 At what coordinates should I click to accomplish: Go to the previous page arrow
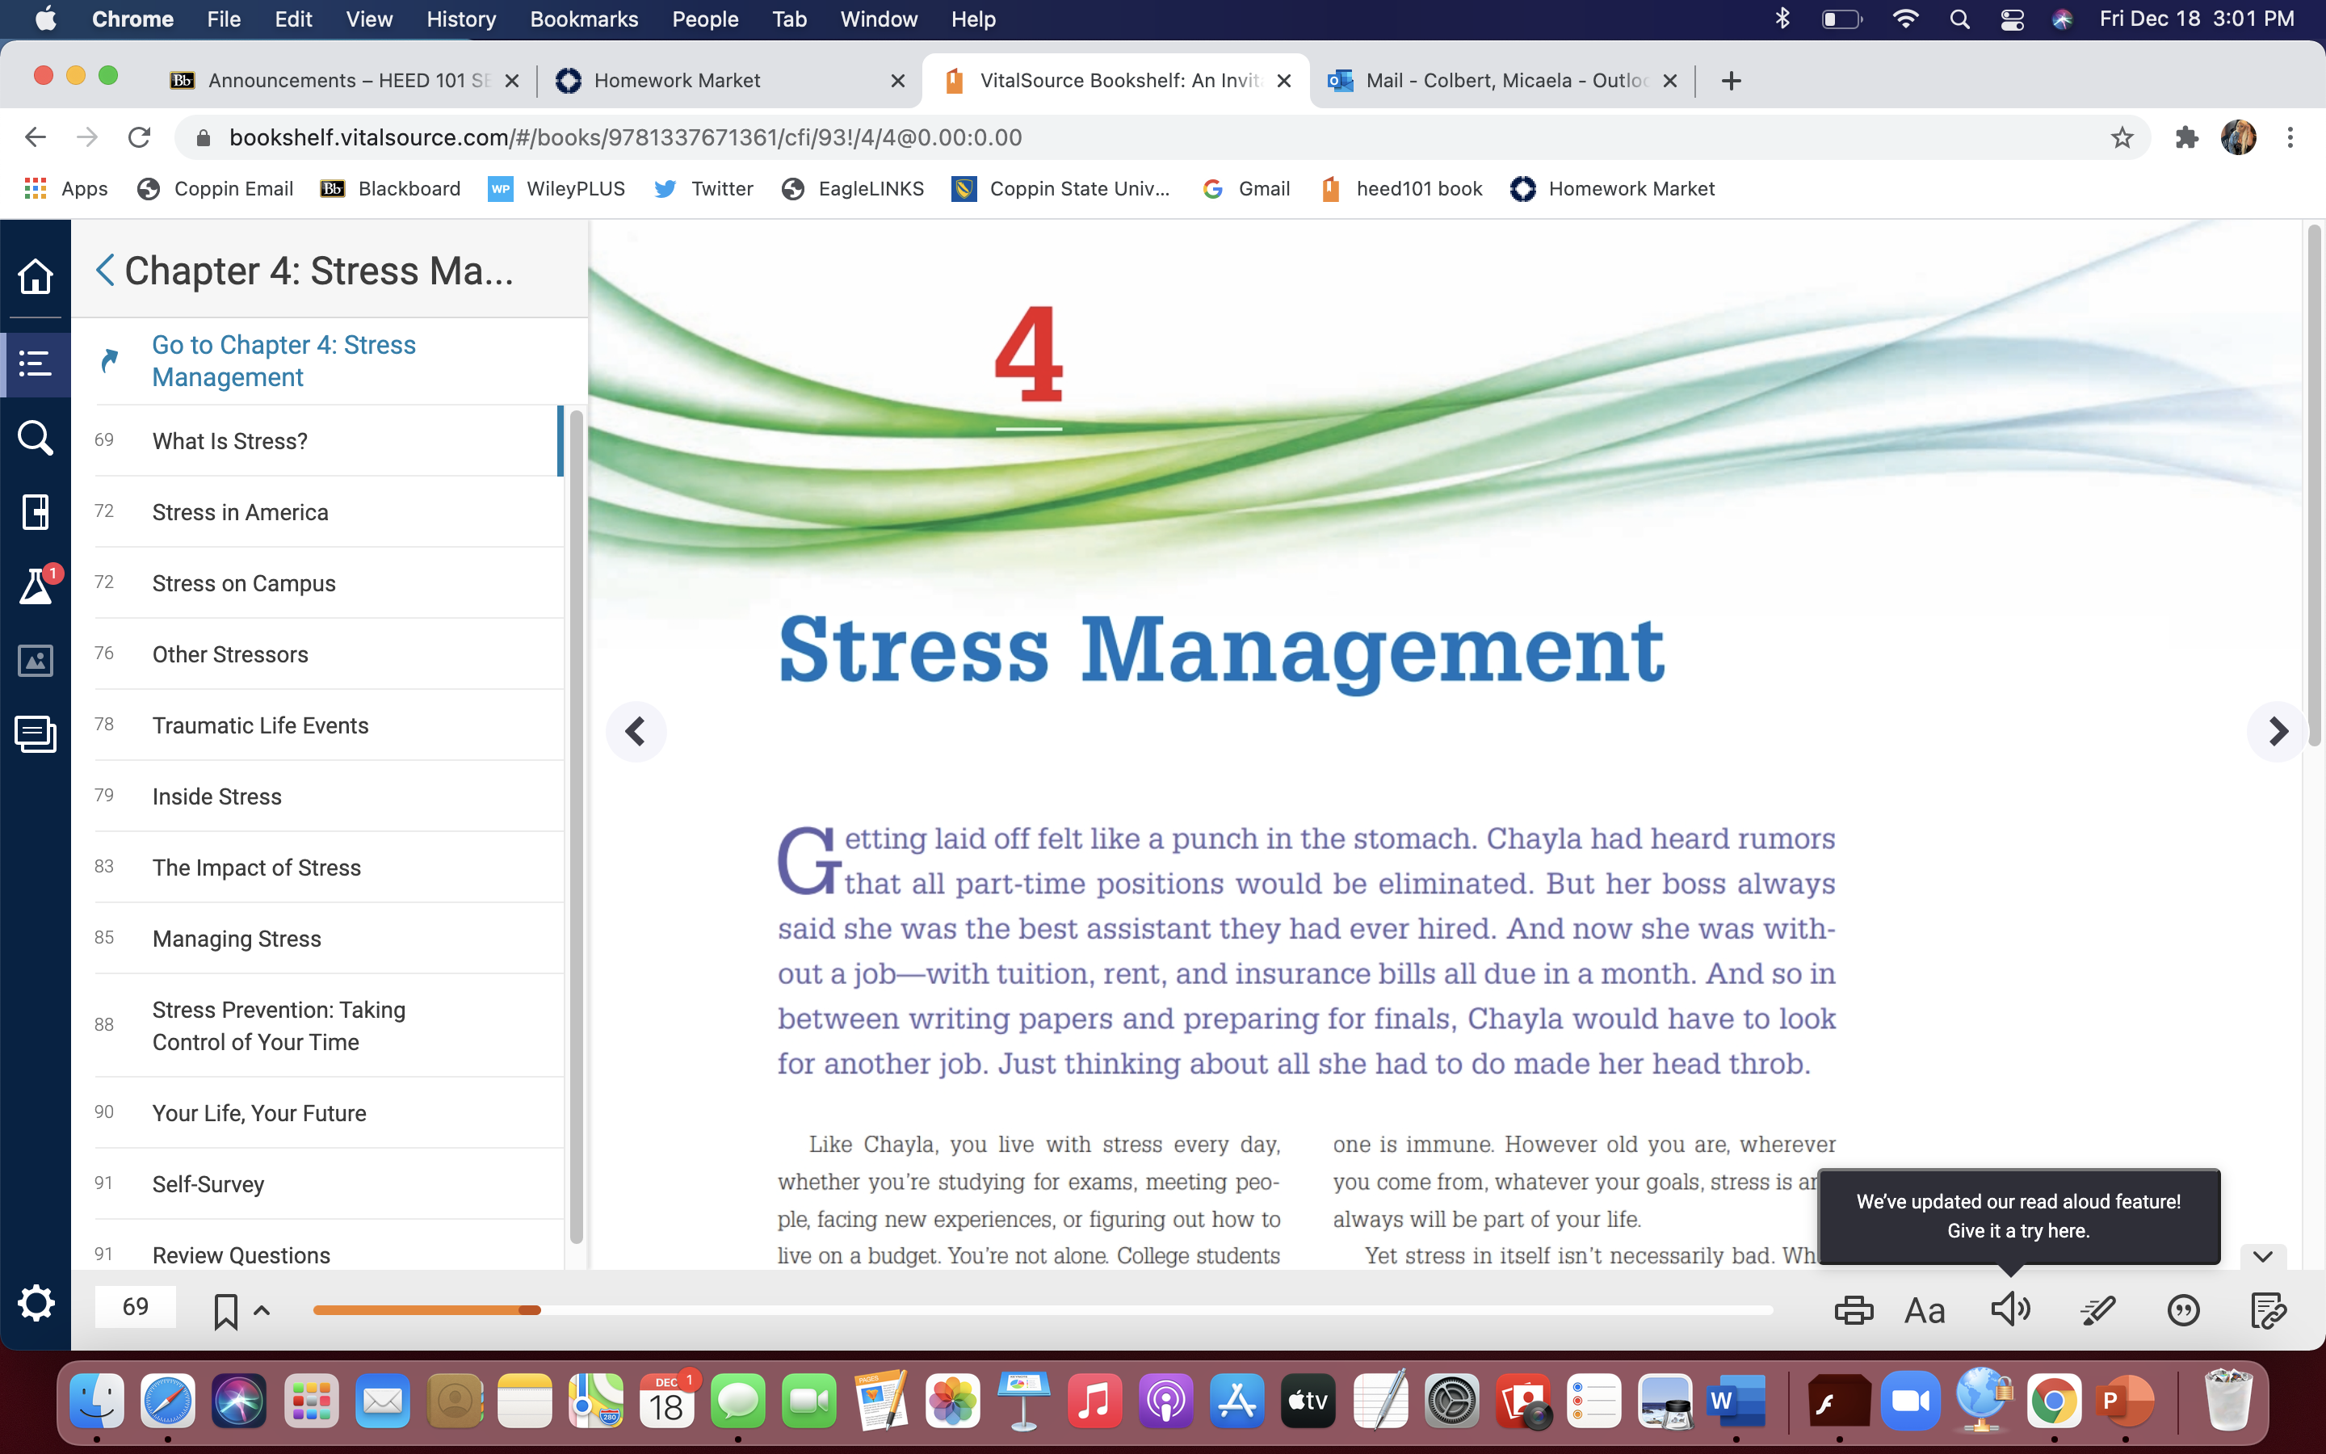[x=636, y=732]
